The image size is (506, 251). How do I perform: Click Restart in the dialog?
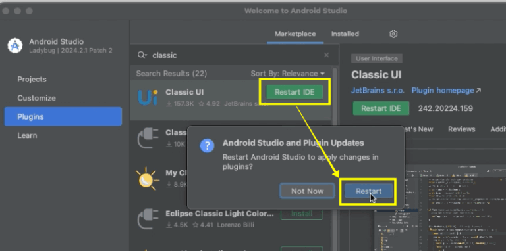point(368,191)
